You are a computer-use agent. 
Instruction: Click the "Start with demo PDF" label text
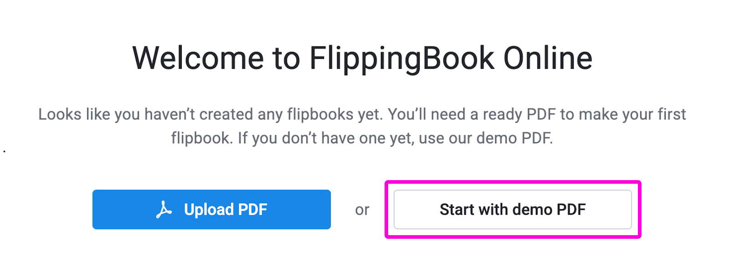coord(513,209)
